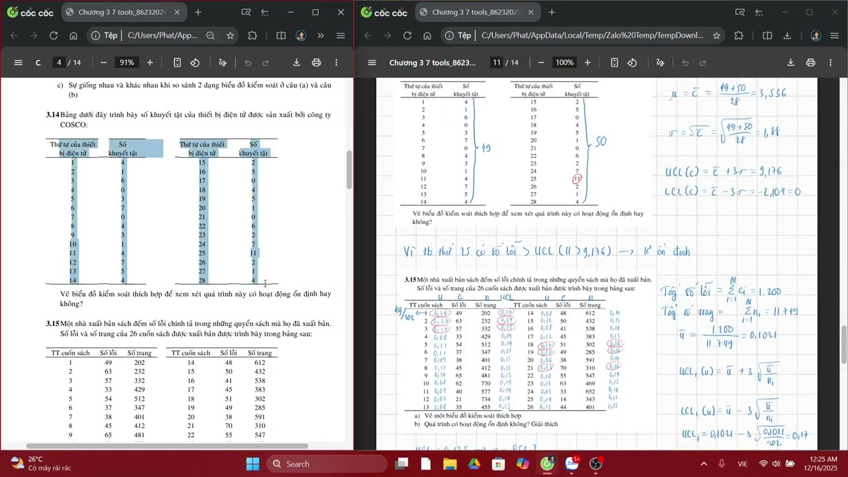Edit zoom field showing 100% in right window
This screenshot has width=848, height=477.
[x=564, y=62]
